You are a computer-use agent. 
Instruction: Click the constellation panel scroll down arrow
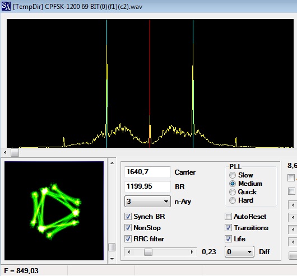(112, 259)
